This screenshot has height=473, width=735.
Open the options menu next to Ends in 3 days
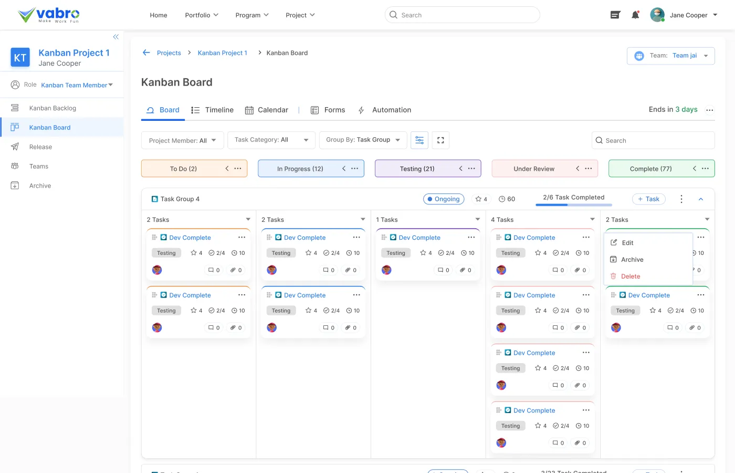pos(709,110)
